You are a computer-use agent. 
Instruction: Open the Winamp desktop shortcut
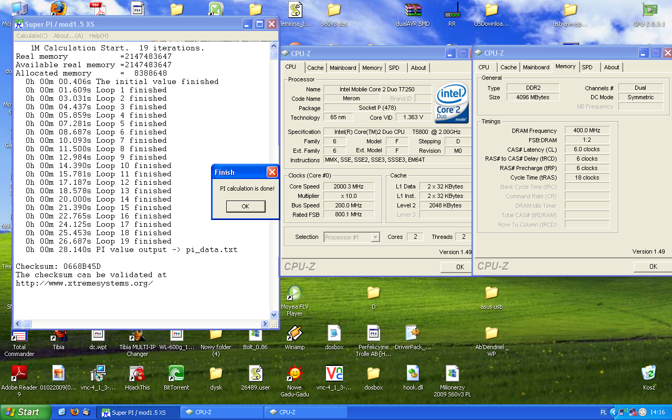tap(295, 334)
